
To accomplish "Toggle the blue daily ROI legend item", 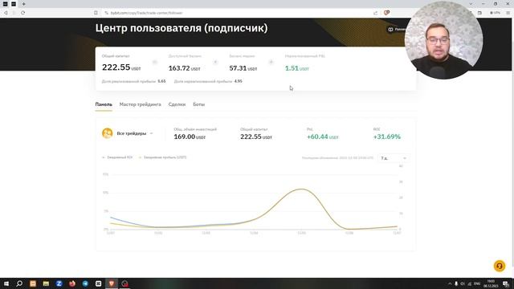I will click(x=117, y=157).
